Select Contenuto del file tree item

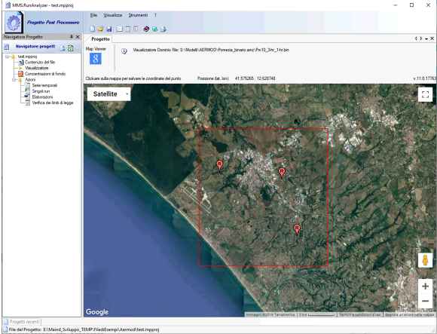pyautogui.click(x=40, y=62)
